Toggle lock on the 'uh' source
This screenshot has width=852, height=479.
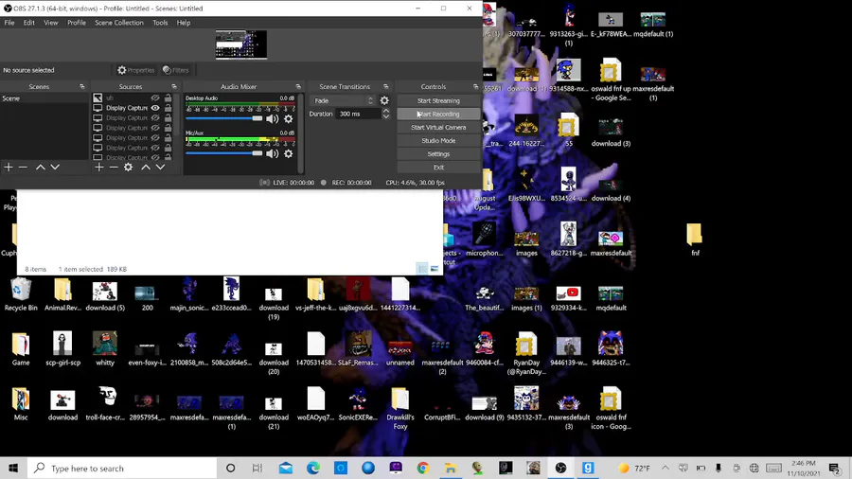[x=168, y=98]
